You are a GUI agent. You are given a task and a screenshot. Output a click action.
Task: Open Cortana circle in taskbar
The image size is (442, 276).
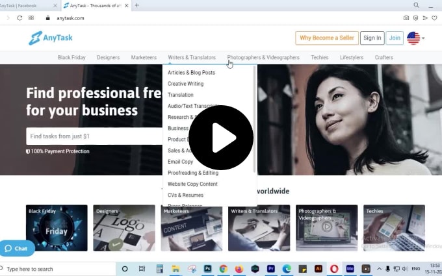point(125,269)
